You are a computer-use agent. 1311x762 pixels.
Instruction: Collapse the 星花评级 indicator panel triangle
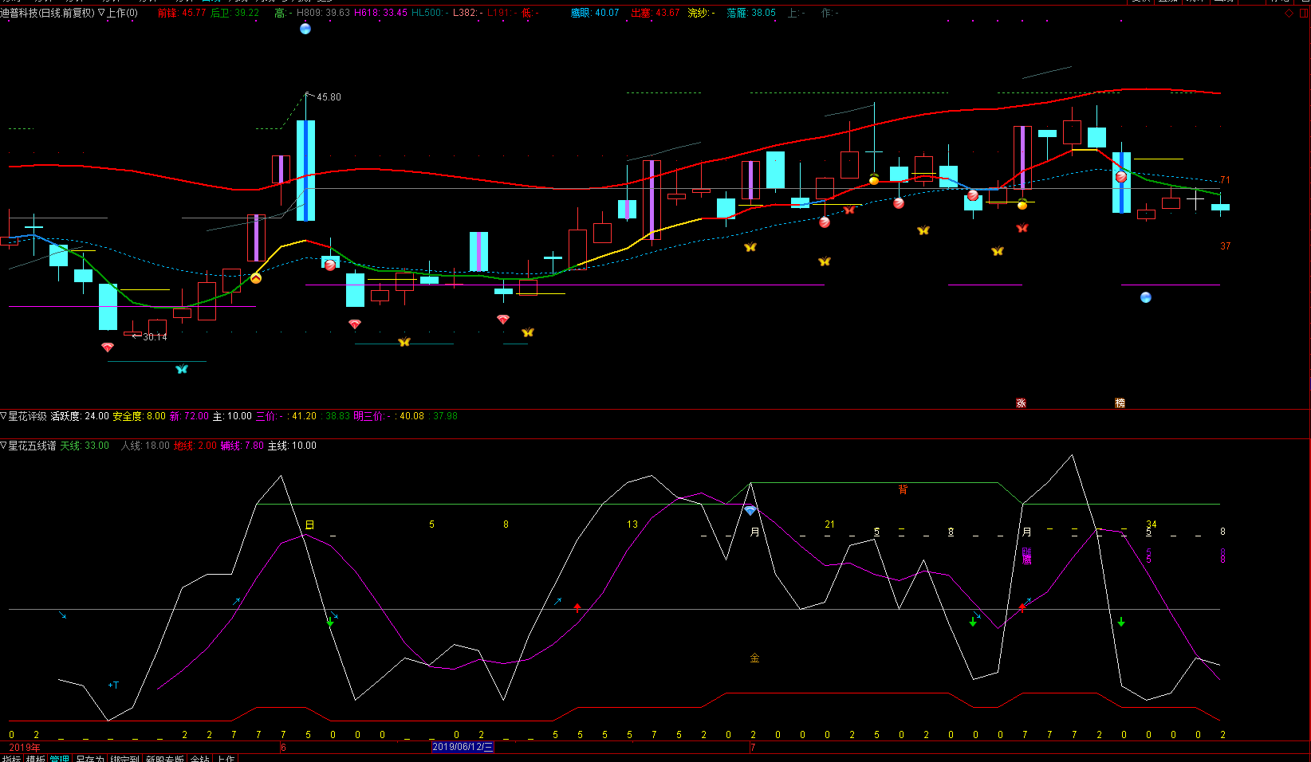[x=4, y=416]
